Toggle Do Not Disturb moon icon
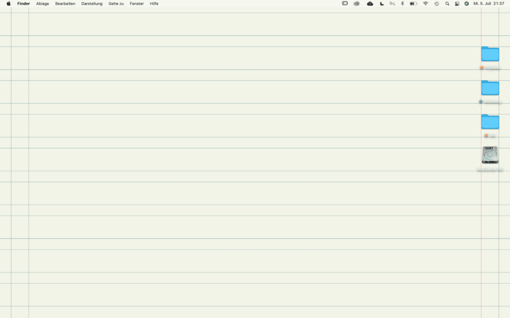Viewport: 510px width, 318px height. pos(382,3)
